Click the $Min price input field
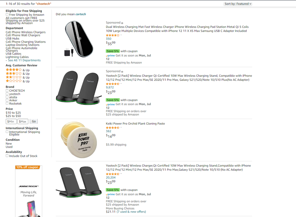Screen dimensions: 296x217 (x=11, y=121)
